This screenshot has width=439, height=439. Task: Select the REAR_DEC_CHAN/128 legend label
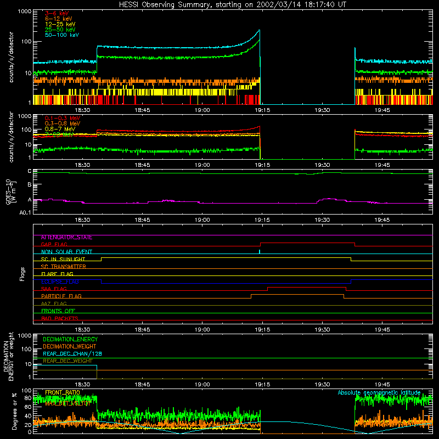(x=72, y=353)
